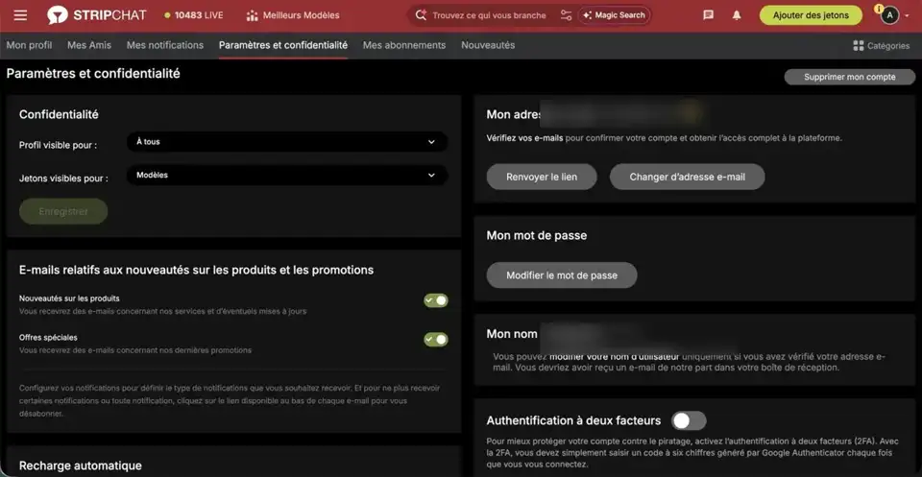Click Modifier le mot de passe
Image resolution: width=922 pixels, height=477 pixels.
[x=562, y=274]
